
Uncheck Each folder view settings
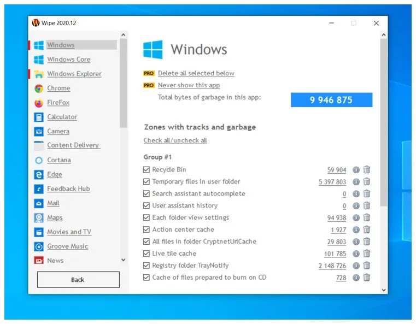tap(146, 217)
